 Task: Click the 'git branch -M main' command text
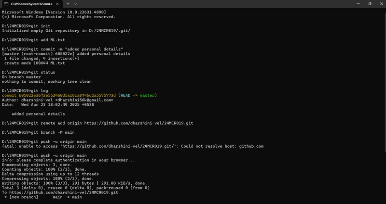pos(53,132)
